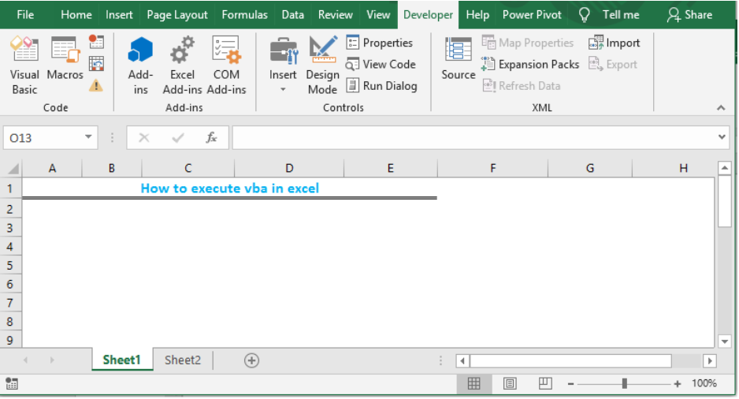
Task: Open Excel Add-ins manager
Action: click(x=183, y=65)
